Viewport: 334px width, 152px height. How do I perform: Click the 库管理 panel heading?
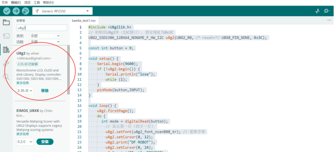(x=21, y=21)
